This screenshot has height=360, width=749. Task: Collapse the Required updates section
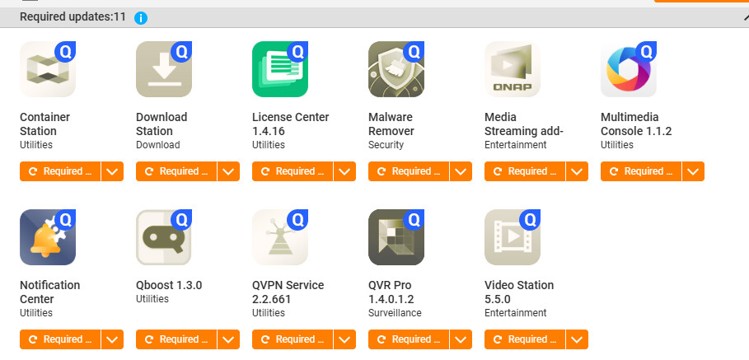(745, 18)
